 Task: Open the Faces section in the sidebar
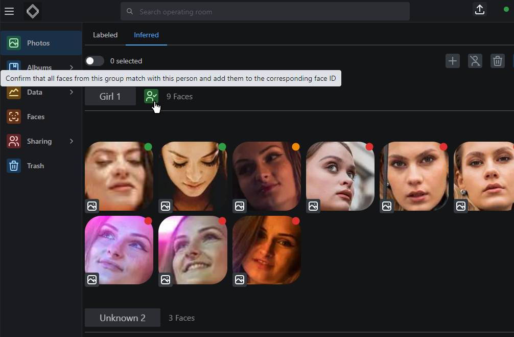[36, 117]
